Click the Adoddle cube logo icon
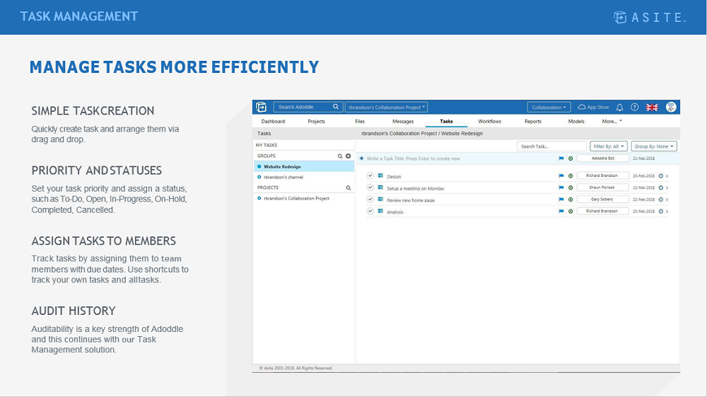 tap(261, 107)
